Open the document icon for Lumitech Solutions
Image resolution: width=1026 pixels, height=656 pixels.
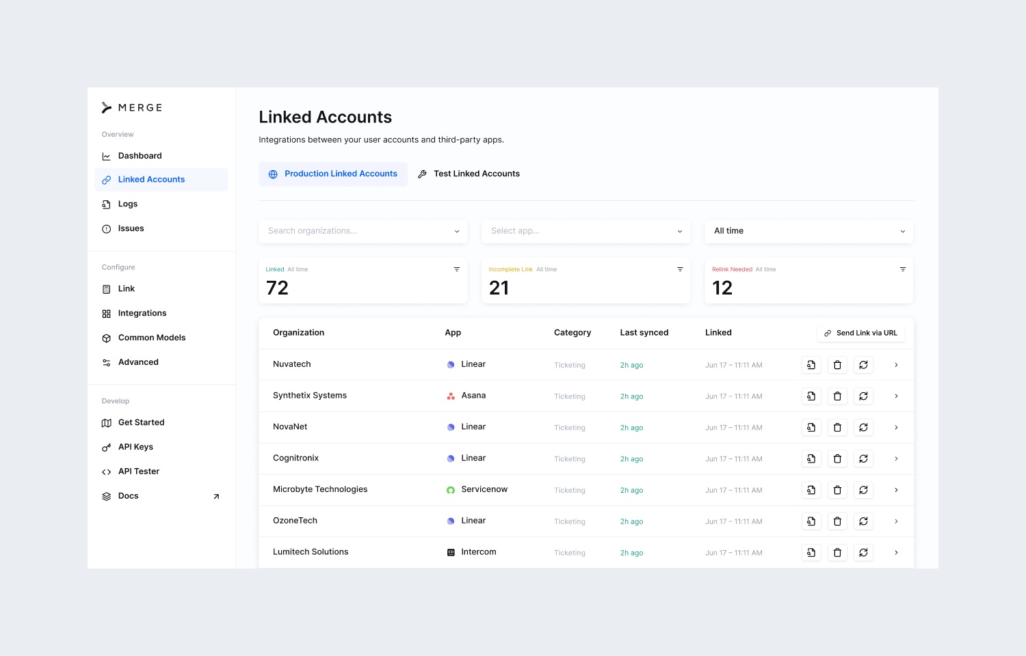[x=811, y=553]
